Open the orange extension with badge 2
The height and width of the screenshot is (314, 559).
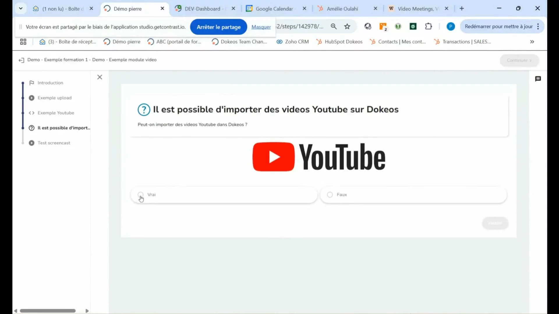coord(383,27)
